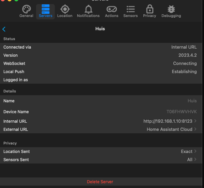Open the Location Sent setting

coord(101,151)
